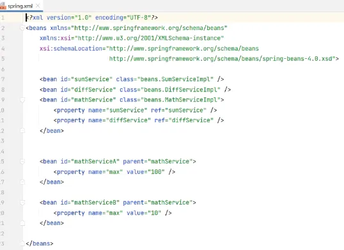Click the beans.SumServiceImpl class value
The height and width of the screenshot is (250, 344).
pos(175,79)
